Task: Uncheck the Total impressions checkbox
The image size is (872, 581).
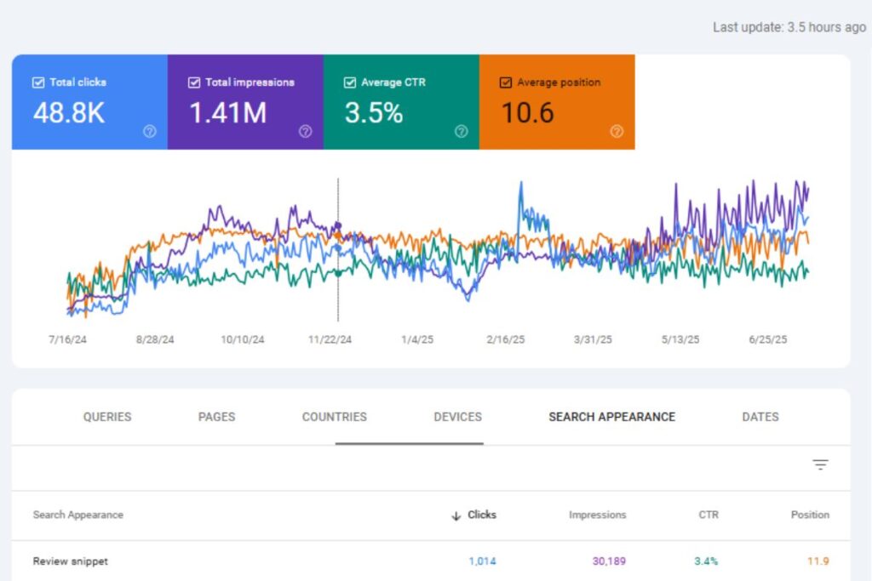Action: coord(193,83)
